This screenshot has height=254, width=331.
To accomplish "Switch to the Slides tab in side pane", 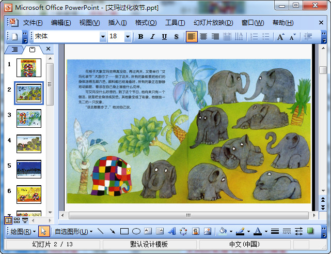I will coord(33,50).
